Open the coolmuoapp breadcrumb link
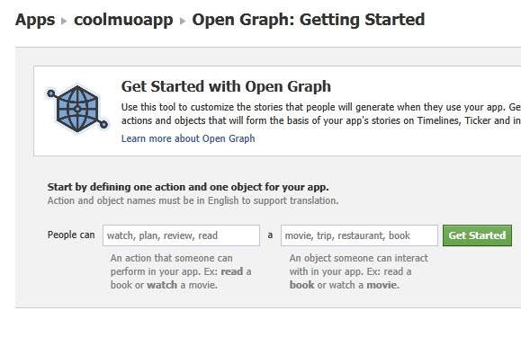The width and height of the screenshot is (521, 337). (x=123, y=20)
